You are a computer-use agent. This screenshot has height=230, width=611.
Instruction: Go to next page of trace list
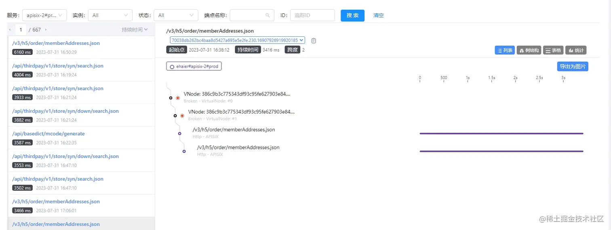(x=46, y=30)
